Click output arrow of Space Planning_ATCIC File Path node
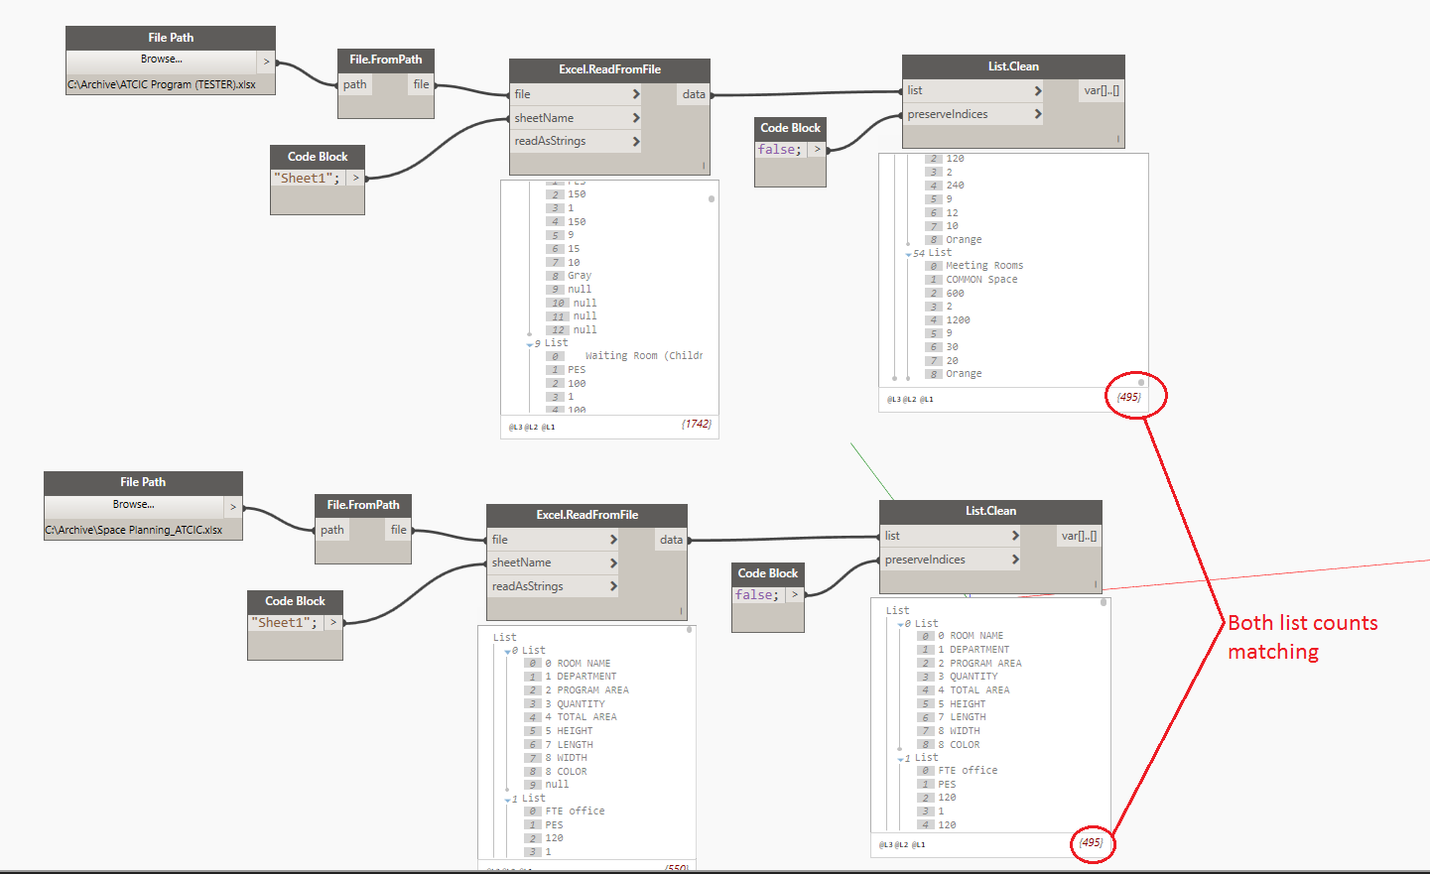Screen dimensions: 1430x874 click(x=233, y=507)
